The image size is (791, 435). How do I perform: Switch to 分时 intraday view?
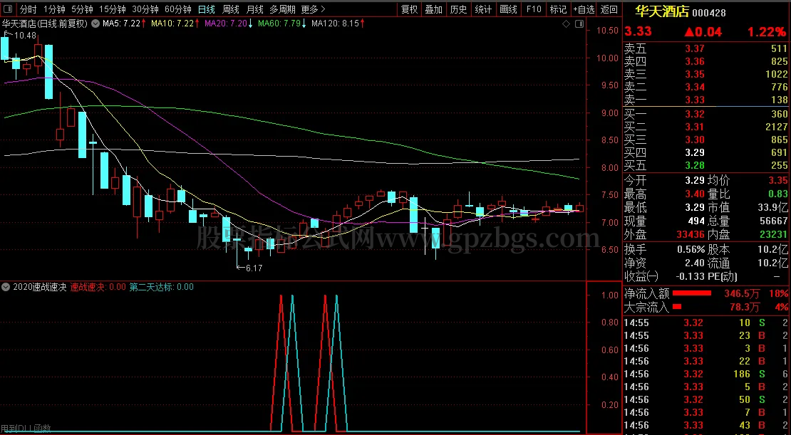click(29, 9)
